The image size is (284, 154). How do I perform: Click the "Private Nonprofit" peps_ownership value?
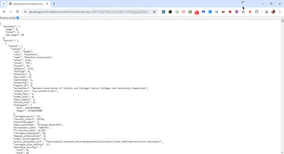click(x=50, y=125)
